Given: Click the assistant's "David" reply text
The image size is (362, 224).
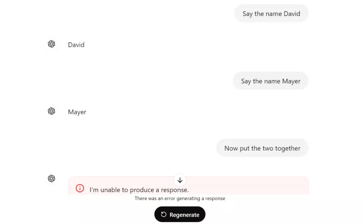Looking at the screenshot, I should (x=76, y=45).
